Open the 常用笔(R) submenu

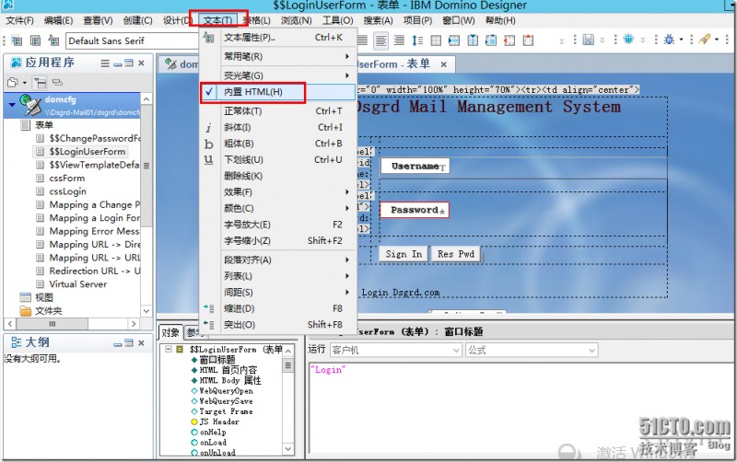278,56
